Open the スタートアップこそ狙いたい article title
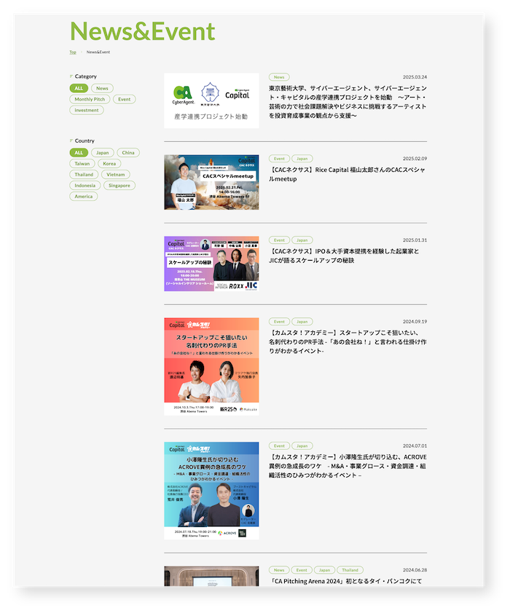The width and height of the screenshot is (510, 613). (x=348, y=341)
